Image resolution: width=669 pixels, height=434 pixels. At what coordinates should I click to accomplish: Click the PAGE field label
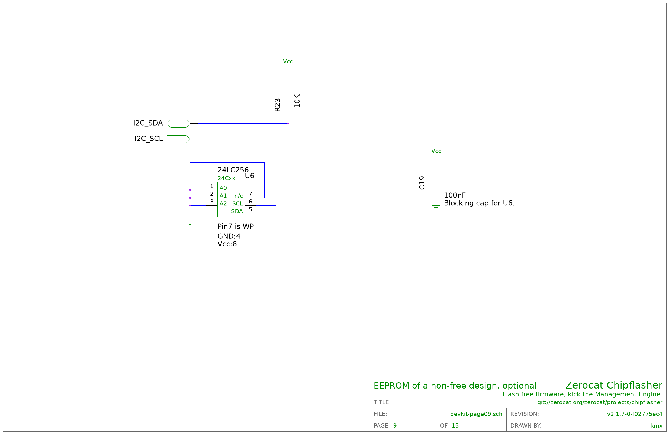pyautogui.click(x=381, y=426)
